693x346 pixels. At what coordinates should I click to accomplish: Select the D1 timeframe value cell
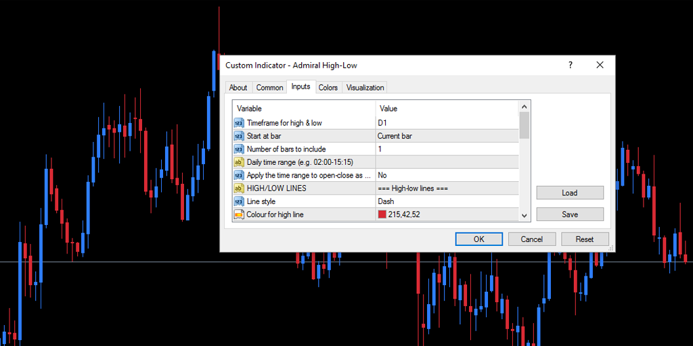click(x=447, y=123)
